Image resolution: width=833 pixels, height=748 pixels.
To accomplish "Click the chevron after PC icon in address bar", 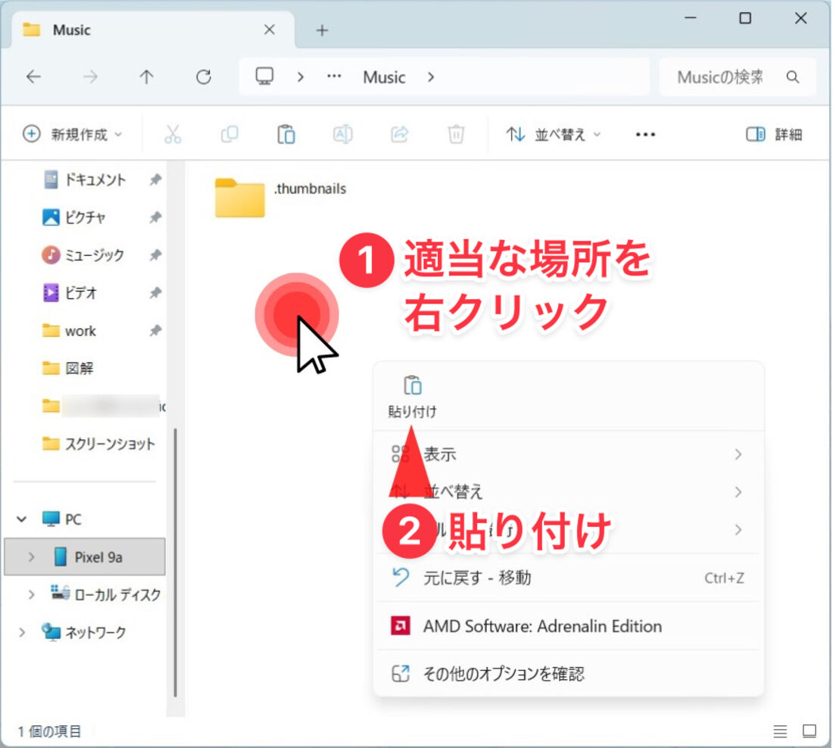I will pos(301,77).
